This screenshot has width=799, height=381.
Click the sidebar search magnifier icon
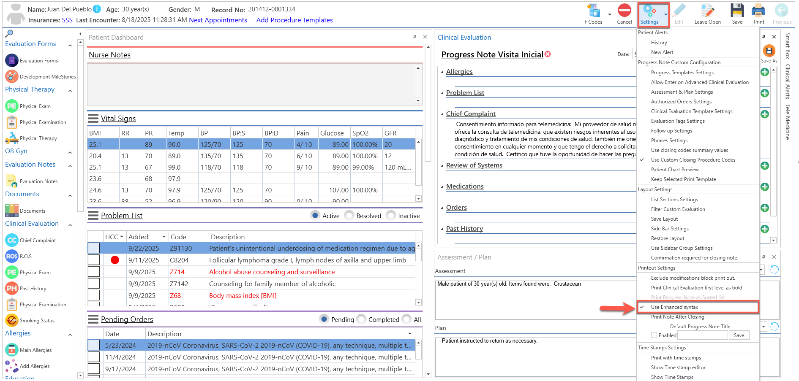tap(9, 33)
